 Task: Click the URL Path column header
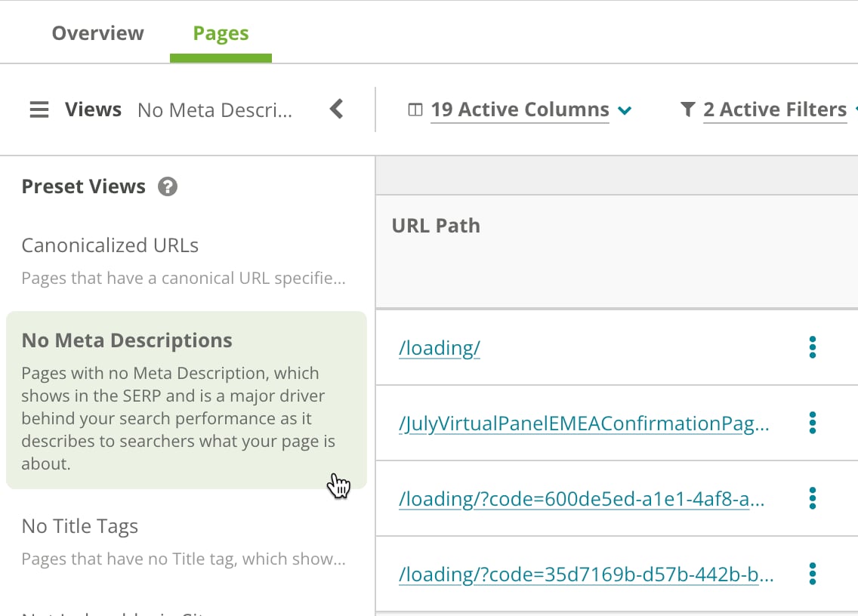click(436, 226)
